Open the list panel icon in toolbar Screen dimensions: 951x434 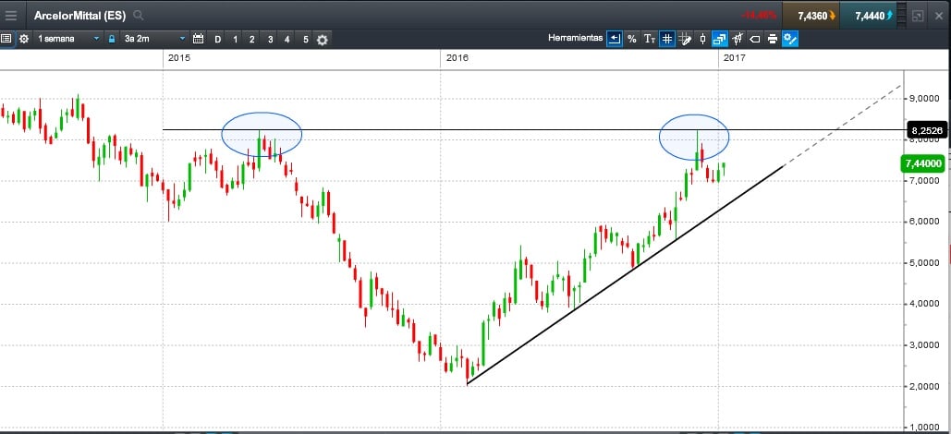pos(6,39)
